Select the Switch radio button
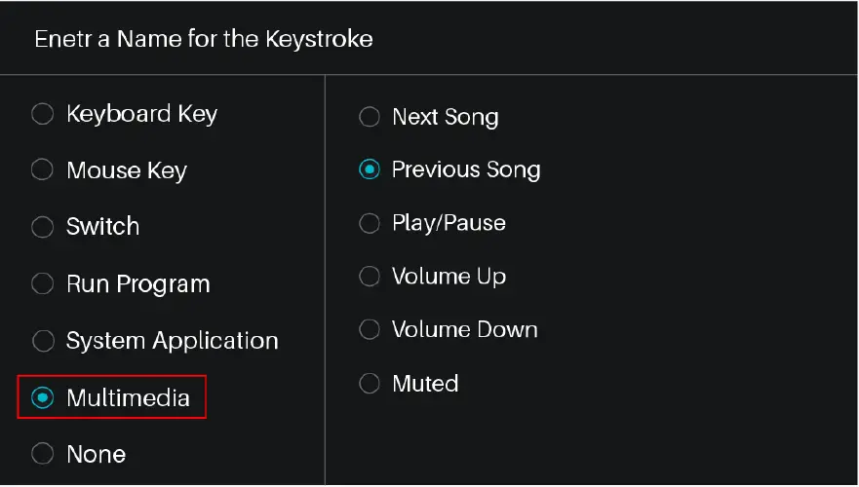859x487 pixels. 42,227
